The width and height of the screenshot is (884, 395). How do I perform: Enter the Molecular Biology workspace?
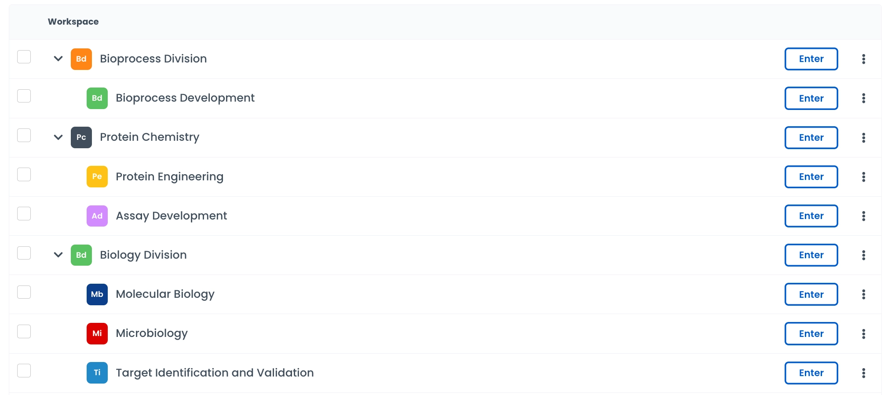click(x=811, y=294)
